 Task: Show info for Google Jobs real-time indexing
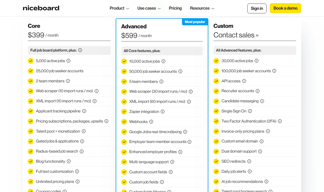tap(185, 132)
